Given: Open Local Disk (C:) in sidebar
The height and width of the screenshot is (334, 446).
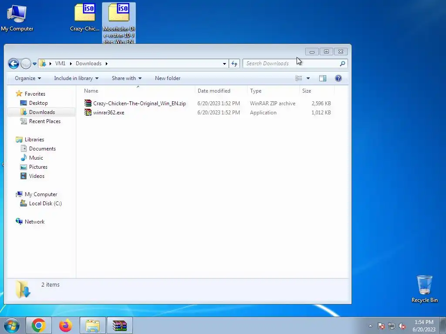Looking at the screenshot, I should pyautogui.click(x=45, y=204).
